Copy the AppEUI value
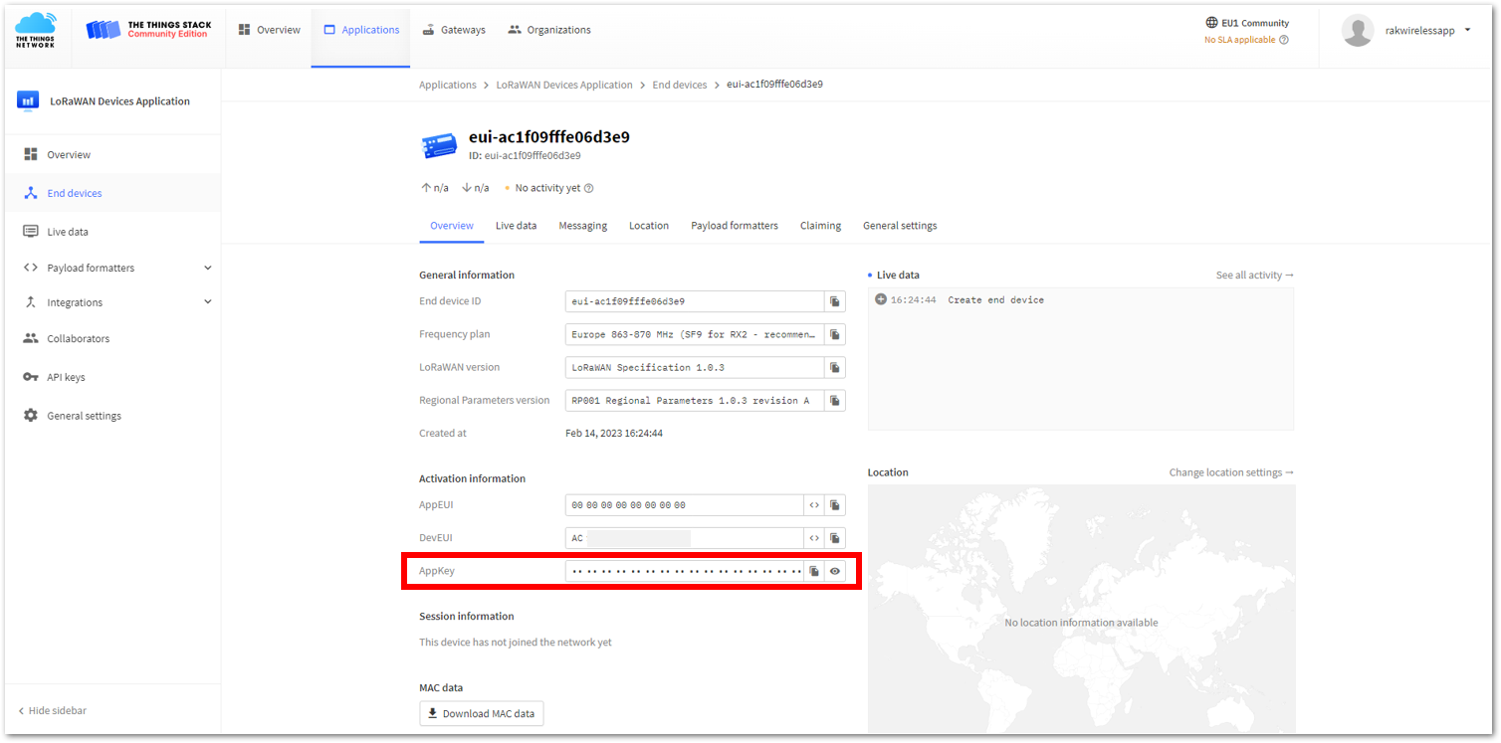The height and width of the screenshot is (743, 1501). pos(835,505)
